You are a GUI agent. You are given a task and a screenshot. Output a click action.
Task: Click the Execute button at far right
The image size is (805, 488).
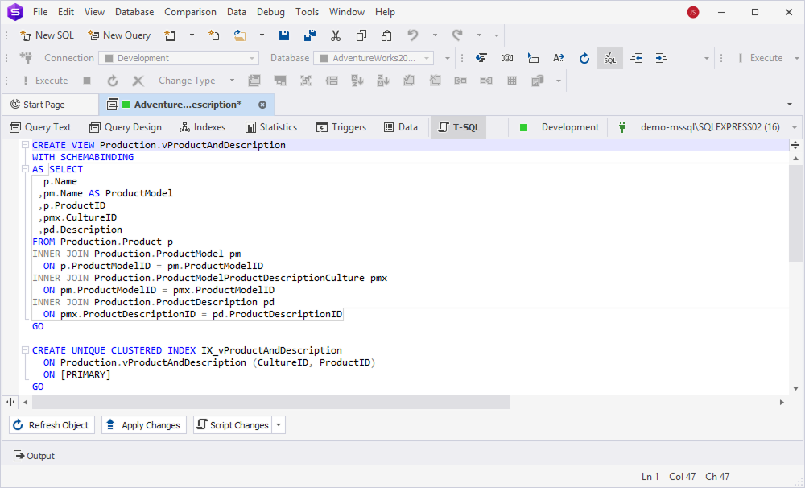(760, 58)
